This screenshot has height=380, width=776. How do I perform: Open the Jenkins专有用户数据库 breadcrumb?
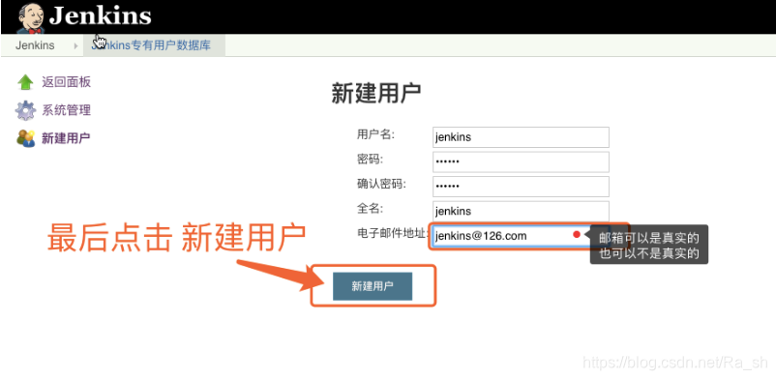coord(151,45)
